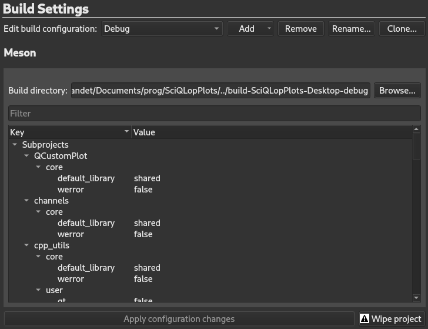The image size is (428, 329).
Task: Collapse the Subprojects tree node
Action: (15, 145)
